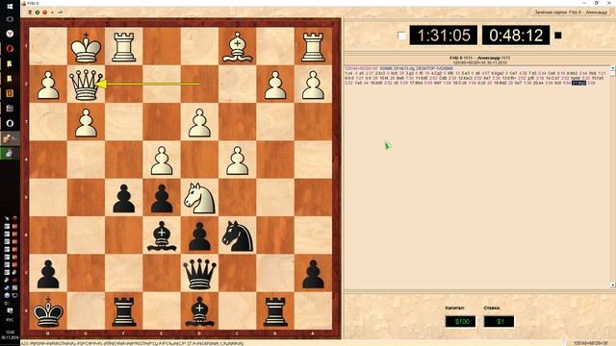Select the black pawn on h7
Viewport: 616px width, 346px height.
[48, 274]
